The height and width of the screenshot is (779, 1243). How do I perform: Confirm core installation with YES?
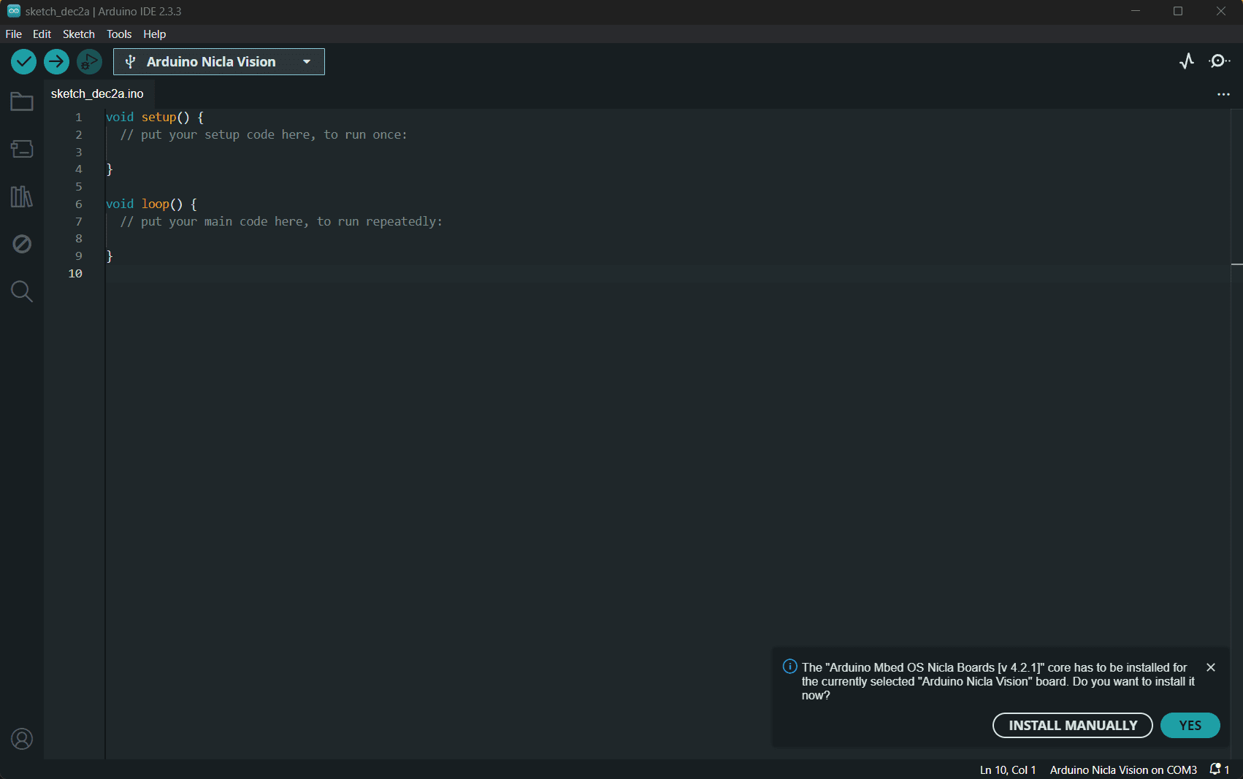tap(1190, 725)
